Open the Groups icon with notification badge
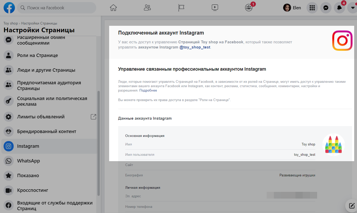Image resolution: width=357 pixels, height=213 pixels. [249, 8]
